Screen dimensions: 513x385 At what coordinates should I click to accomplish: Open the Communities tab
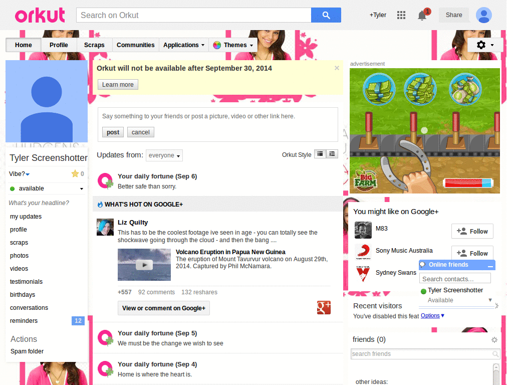coord(135,45)
